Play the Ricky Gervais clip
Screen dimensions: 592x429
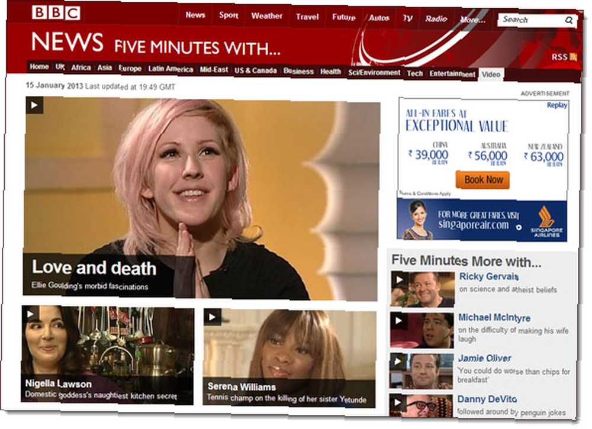pos(400,279)
